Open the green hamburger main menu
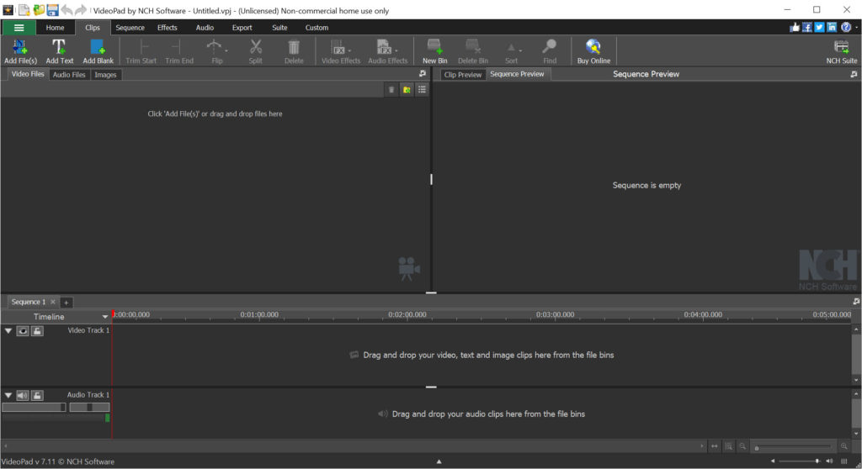862x469 pixels. tap(19, 28)
